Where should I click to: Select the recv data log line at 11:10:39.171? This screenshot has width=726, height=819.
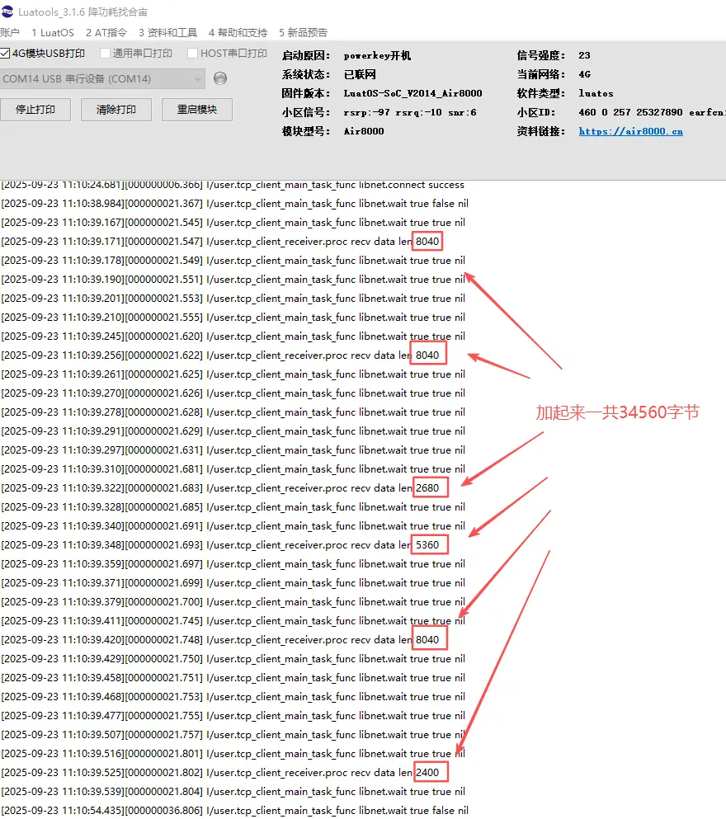pyautogui.click(x=221, y=242)
